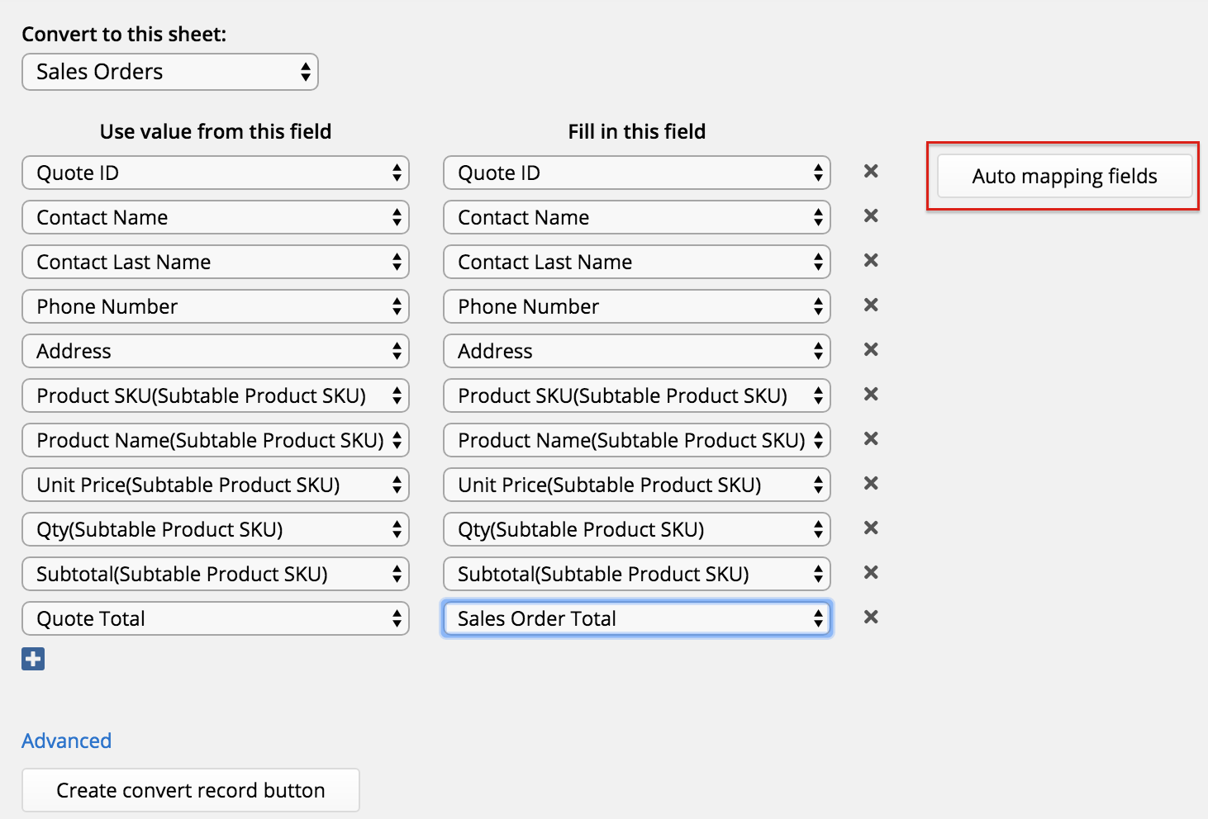Open target dropdown showing Phone Number
This screenshot has width=1208, height=819.
point(637,306)
